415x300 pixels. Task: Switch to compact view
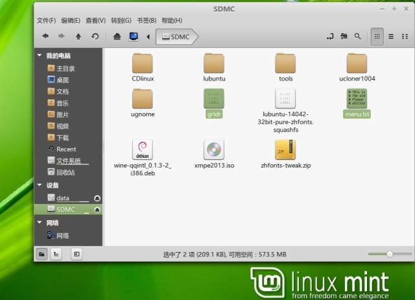[x=404, y=37]
